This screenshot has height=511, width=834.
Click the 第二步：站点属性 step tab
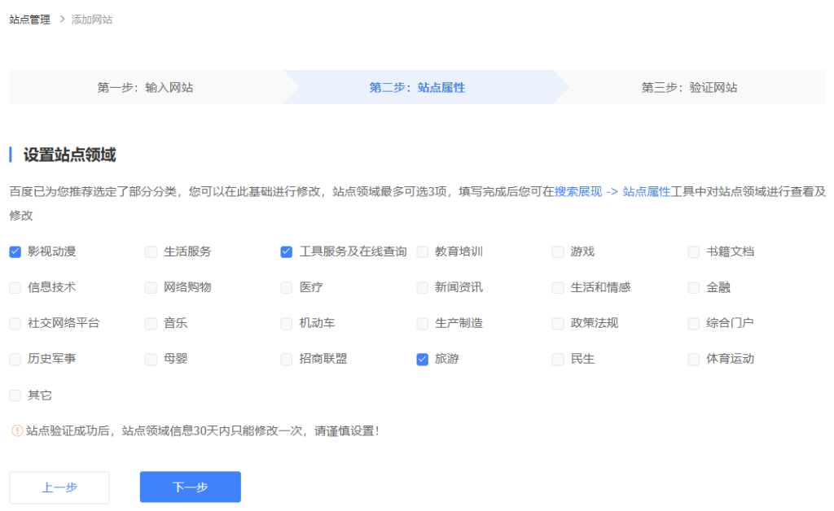coord(417,87)
